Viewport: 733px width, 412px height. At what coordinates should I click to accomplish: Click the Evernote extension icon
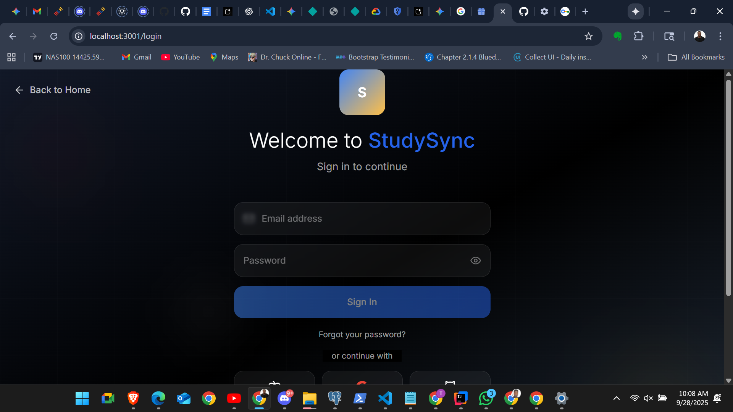tap(617, 36)
